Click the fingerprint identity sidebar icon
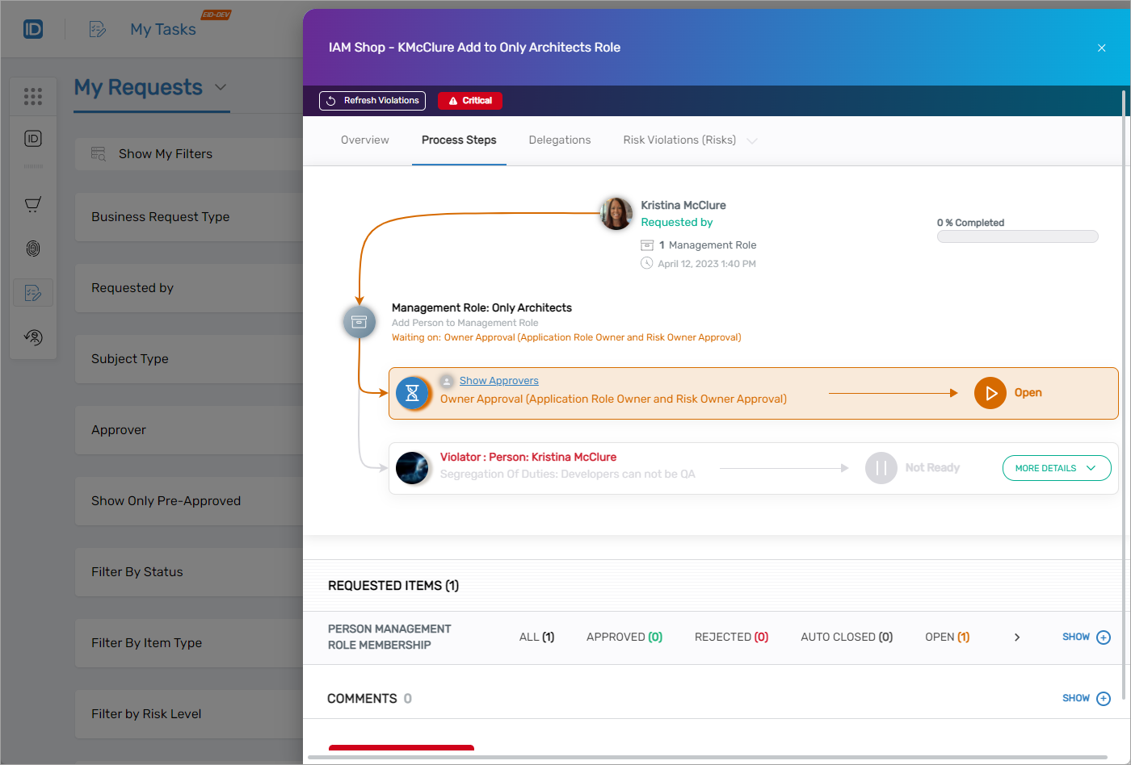The image size is (1131, 765). tap(32, 249)
